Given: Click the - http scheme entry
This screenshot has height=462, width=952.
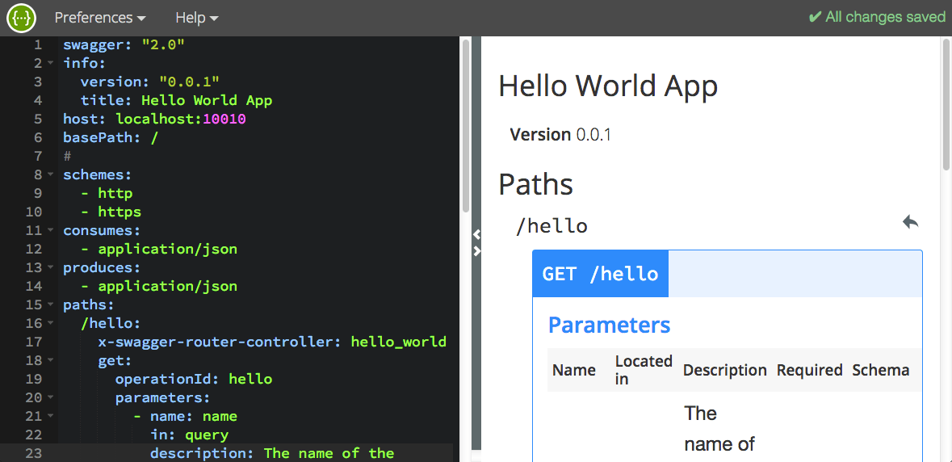Looking at the screenshot, I should point(107,194).
